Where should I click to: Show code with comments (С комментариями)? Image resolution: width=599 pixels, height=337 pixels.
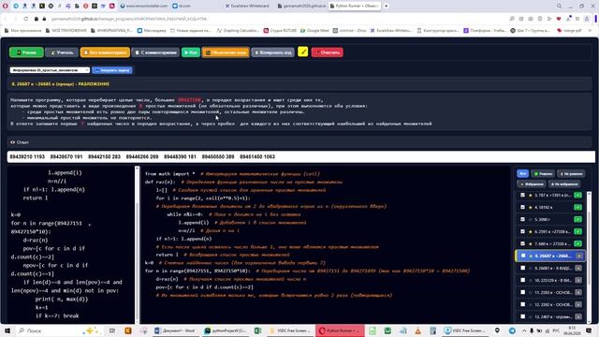click(155, 52)
